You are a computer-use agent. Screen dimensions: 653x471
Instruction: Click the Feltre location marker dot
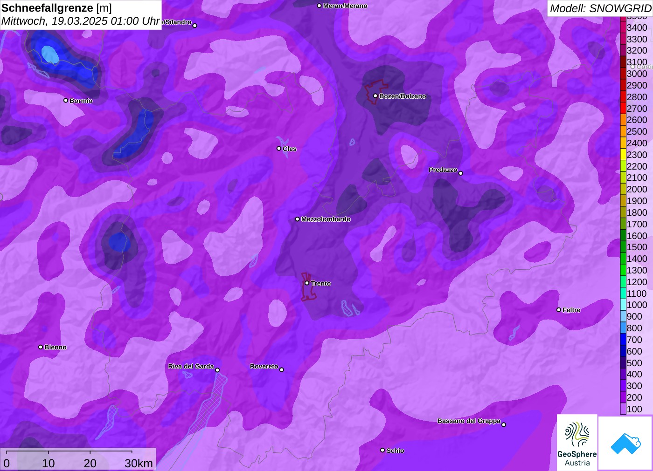559,310
